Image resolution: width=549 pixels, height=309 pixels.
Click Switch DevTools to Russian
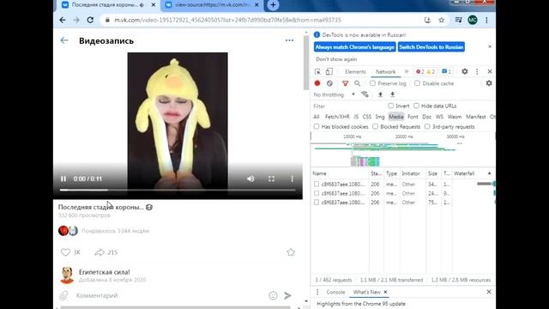[x=431, y=47]
